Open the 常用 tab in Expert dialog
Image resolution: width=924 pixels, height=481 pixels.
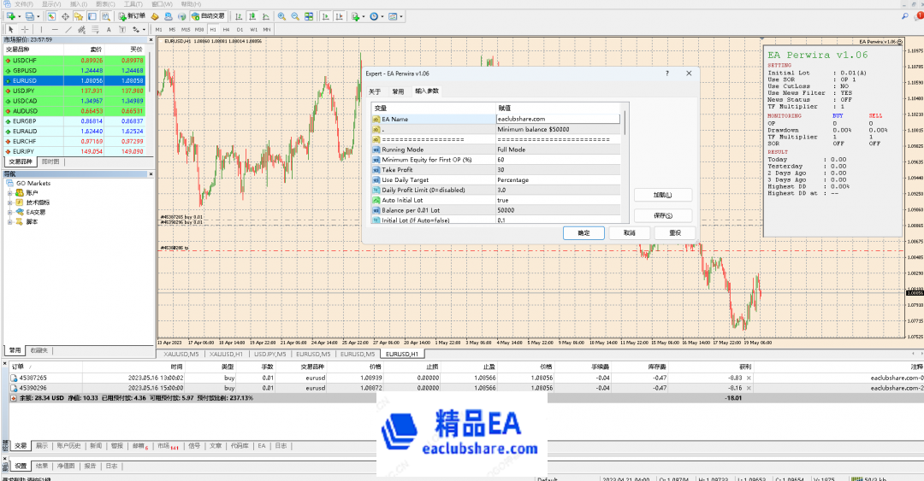(398, 91)
